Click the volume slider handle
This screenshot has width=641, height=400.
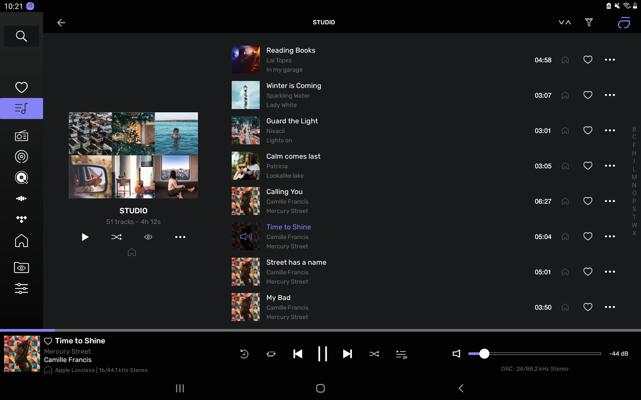[484, 354]
